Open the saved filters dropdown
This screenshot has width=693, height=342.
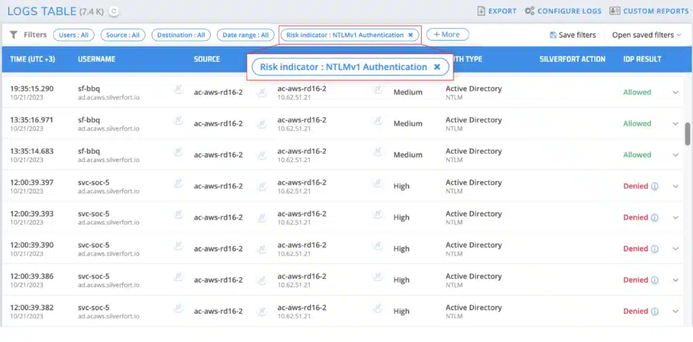tap(646, 35)
